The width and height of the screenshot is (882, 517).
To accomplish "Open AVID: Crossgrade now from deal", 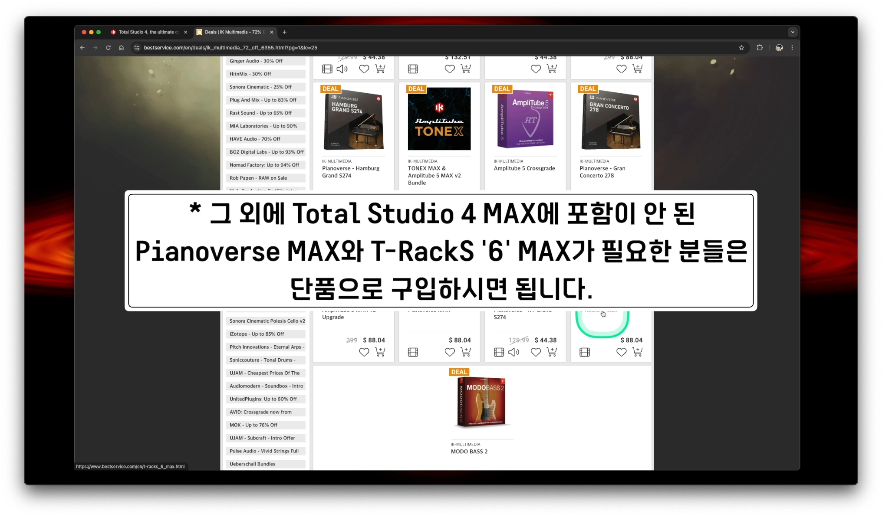I will [x=266, y=412].
